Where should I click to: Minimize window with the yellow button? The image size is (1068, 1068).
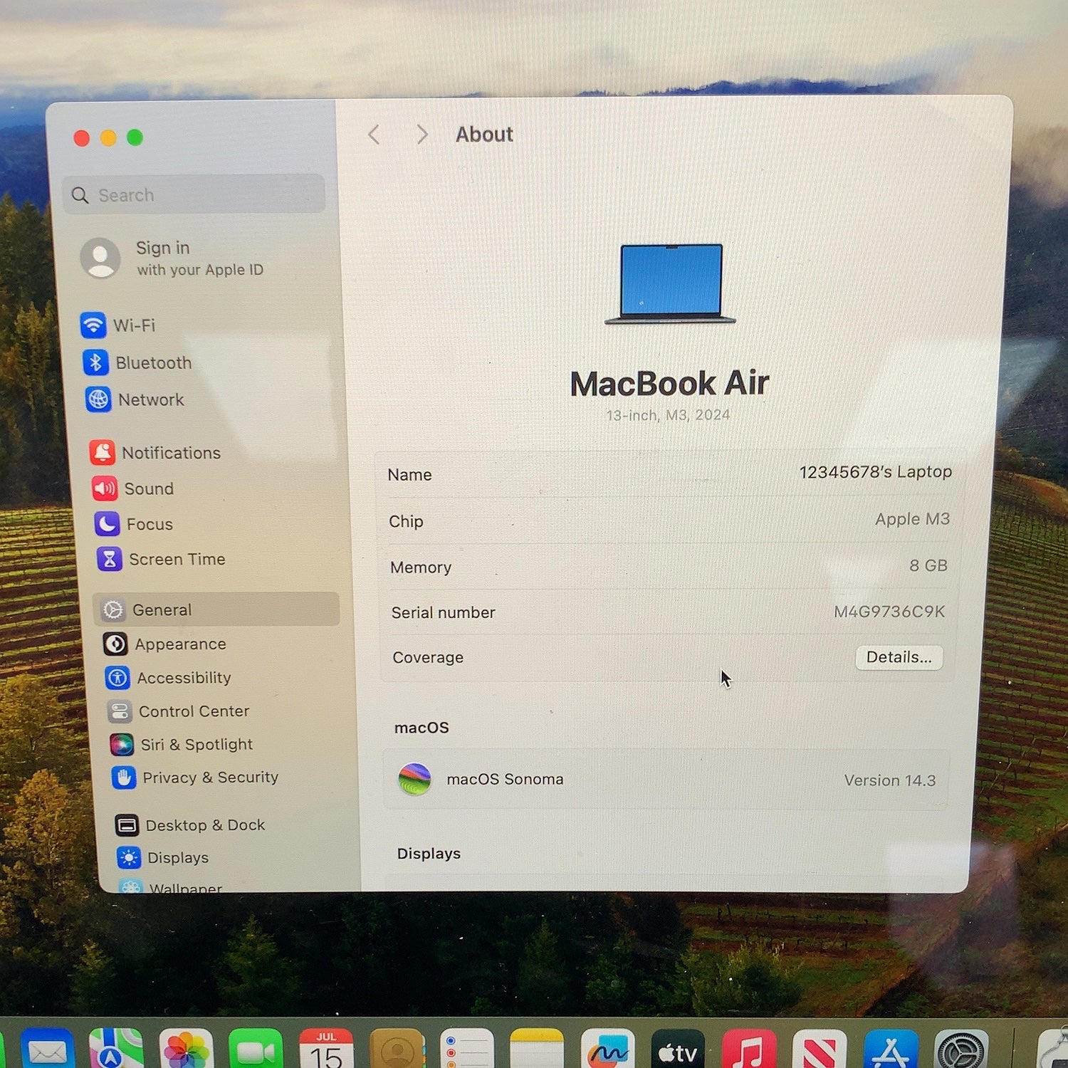coord(108,137)
